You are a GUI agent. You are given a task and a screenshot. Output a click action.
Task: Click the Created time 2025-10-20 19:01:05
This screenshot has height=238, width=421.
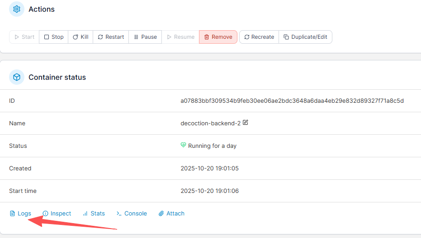(x=209, y=168)
